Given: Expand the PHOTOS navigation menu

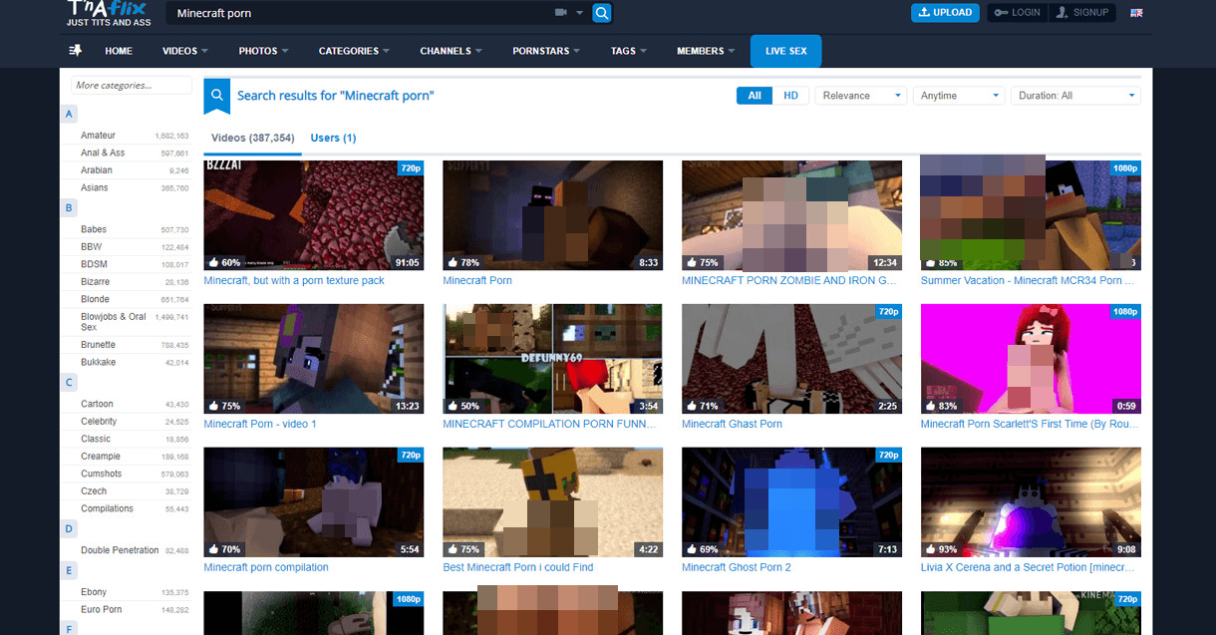Looking at the screenshot, I should pyautogui.click(x=263, y=51).
